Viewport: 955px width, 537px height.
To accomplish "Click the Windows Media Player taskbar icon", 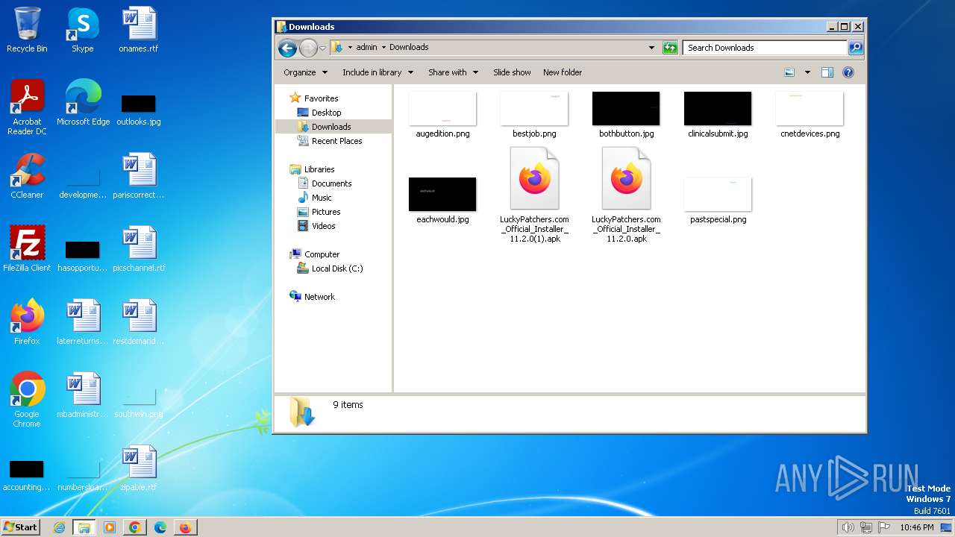I will pos(110,527).
